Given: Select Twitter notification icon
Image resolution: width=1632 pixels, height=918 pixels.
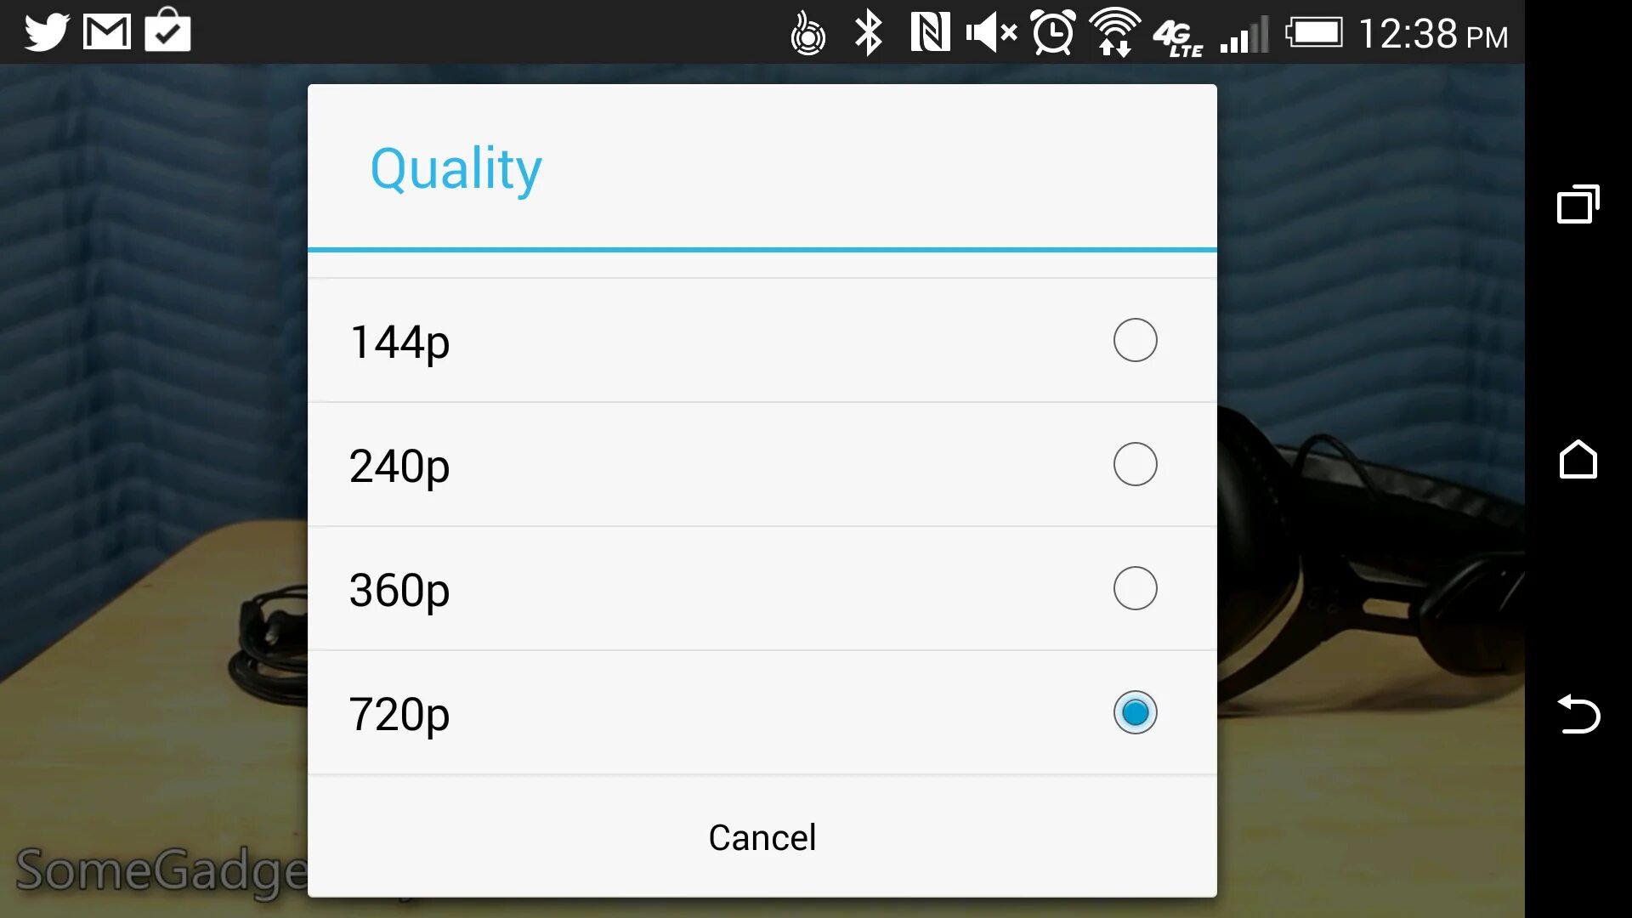Looking at the screenshot, I should tap(45, 31).
